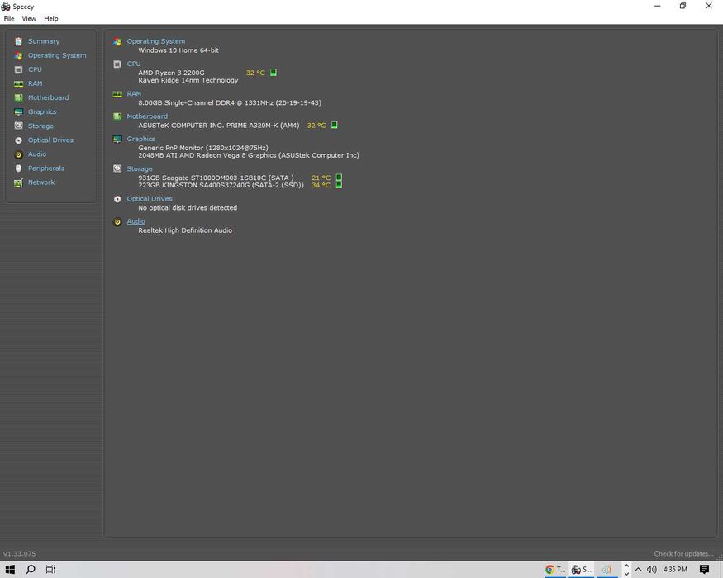Select the Network section in sidebar
The height and width of the screenshot is (578, 723).
point(41,182)
